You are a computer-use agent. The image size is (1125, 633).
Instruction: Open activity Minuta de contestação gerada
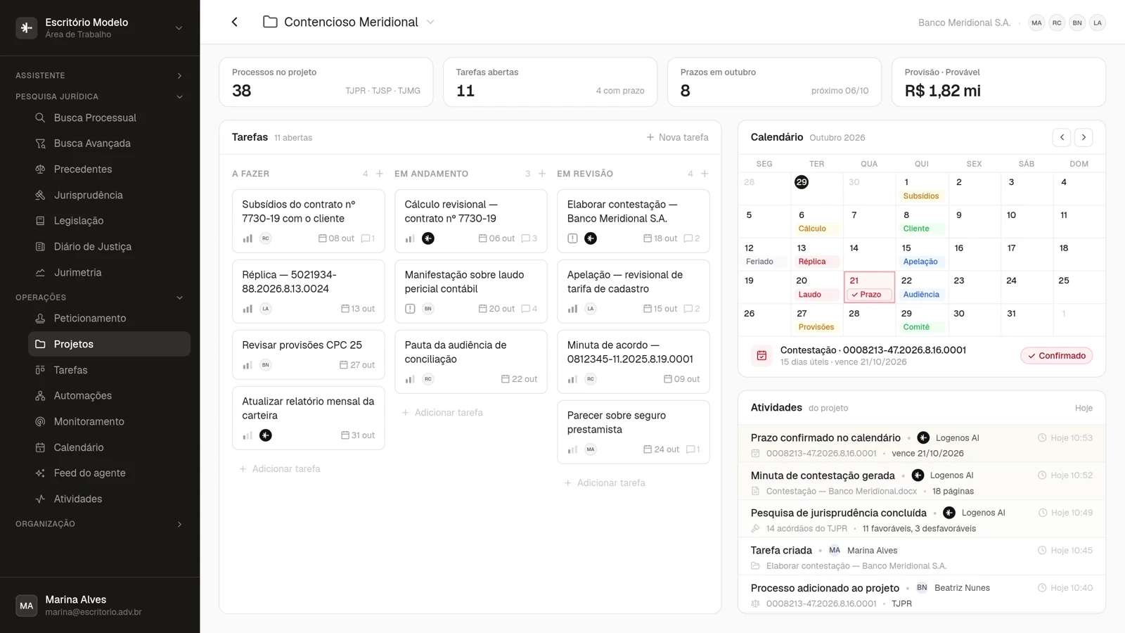[922, 482]
